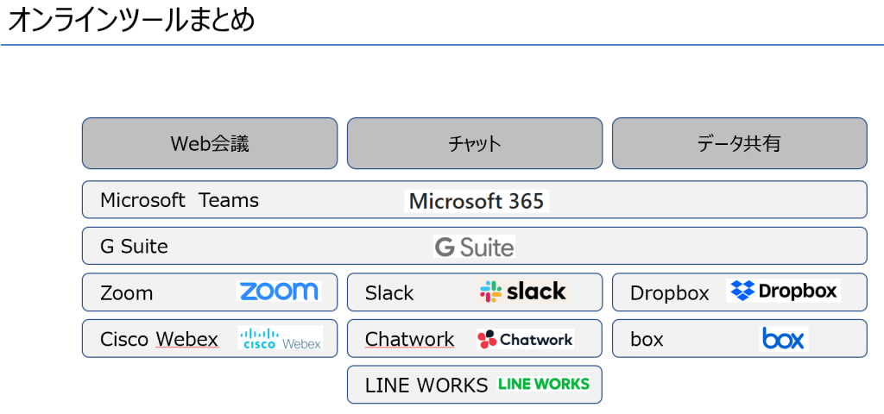Viewport: 884px width, 414px height.
Task: Select the チャット category header
Action: tap(475, 143)
